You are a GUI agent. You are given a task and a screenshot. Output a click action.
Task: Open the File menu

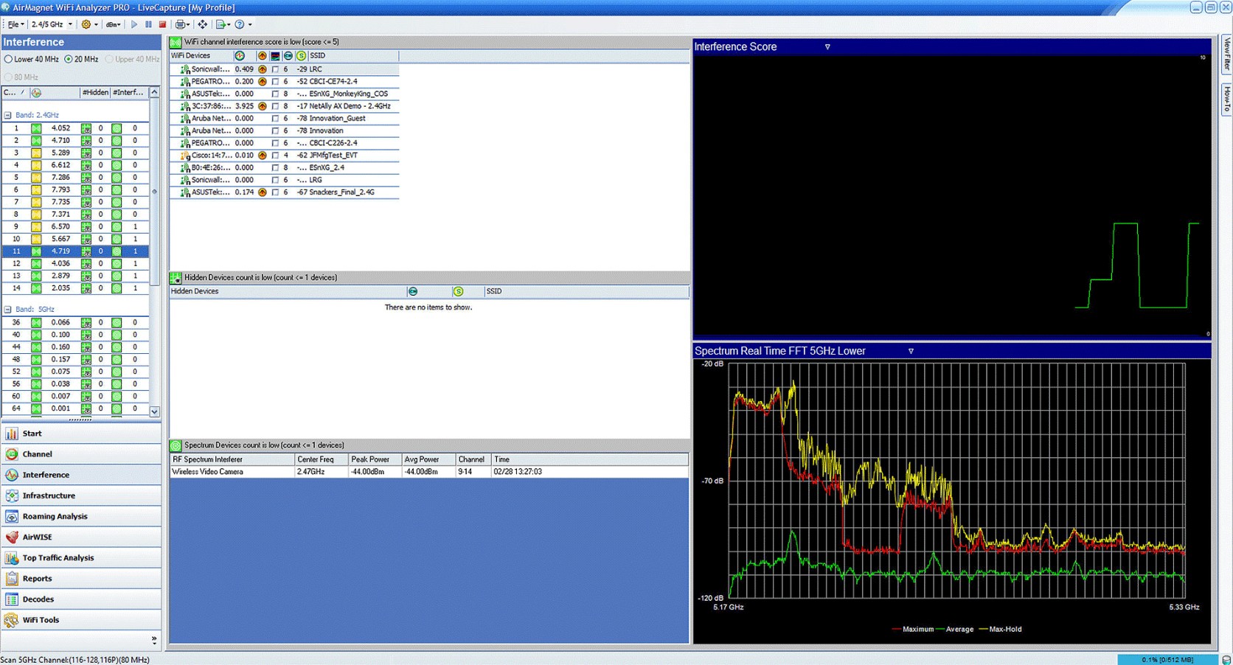click(13, 24)
